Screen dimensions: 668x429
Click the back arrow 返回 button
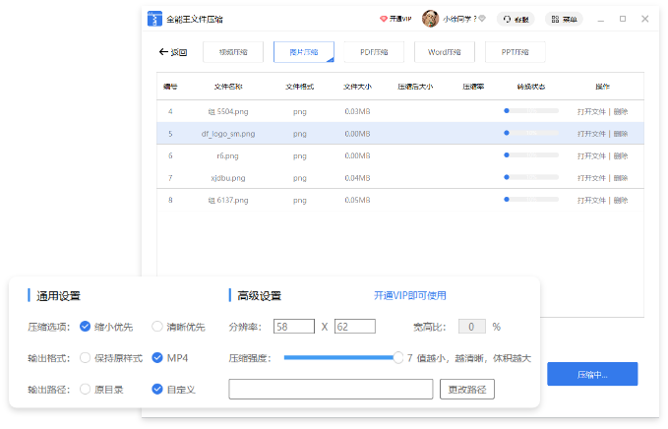pos(172,52)
